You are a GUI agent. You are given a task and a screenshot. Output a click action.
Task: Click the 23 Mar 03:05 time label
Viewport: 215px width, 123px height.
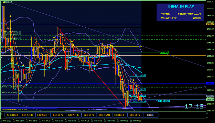click(x=19, y=121)
